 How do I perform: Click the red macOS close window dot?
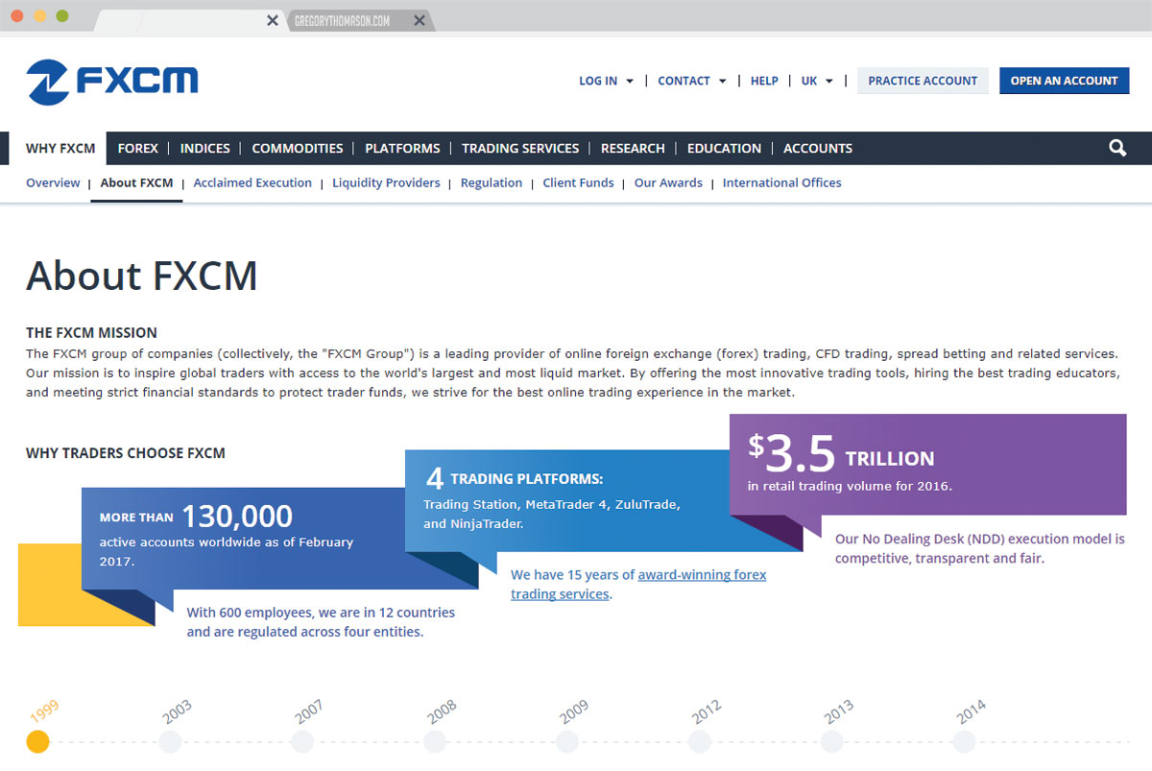[17, 16]
